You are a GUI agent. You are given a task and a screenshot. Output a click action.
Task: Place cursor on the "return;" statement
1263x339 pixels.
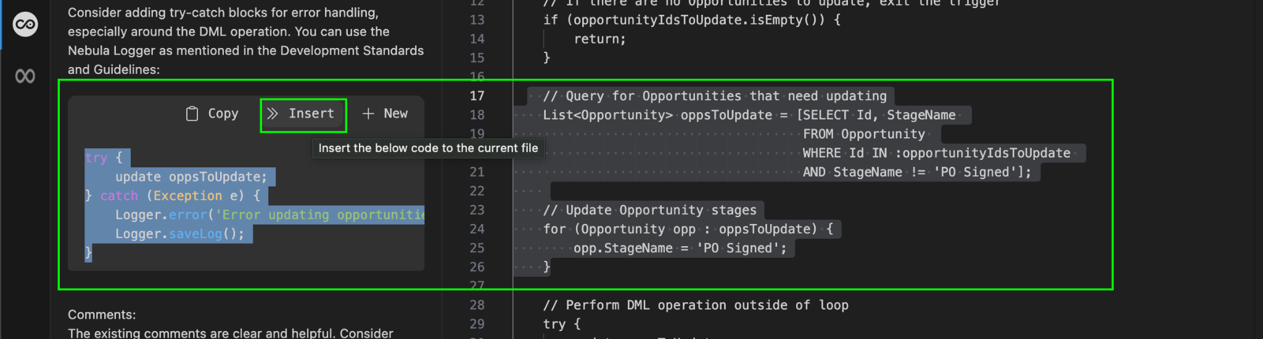click(599, 39)
